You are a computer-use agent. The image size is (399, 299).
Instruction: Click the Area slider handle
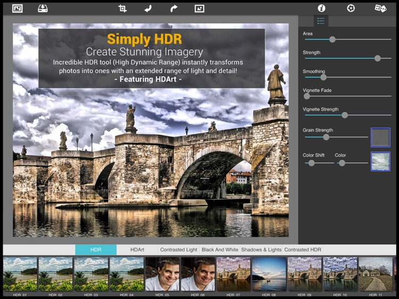pos(332,39)
